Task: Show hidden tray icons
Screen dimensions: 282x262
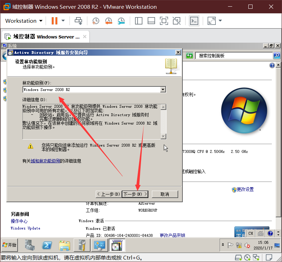Action: (x=223, y=245)
